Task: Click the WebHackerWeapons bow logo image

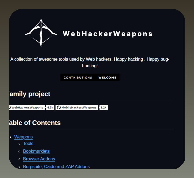Action: tap(41, 33)
